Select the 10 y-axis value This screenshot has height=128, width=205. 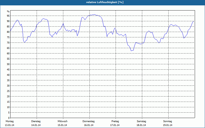(x=8, y=107)
